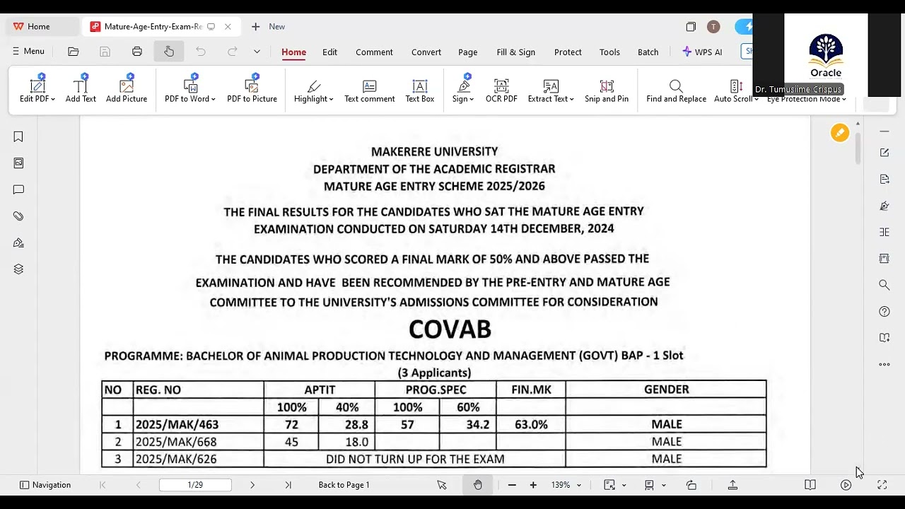905x509 pixels.
Task: Open the user account avatar
Action: click(x=713, y=27)
